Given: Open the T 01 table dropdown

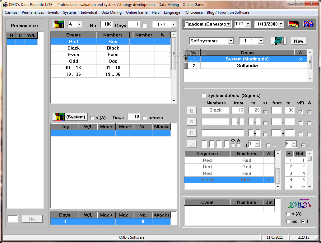Looking at the screenshot, I should pyautogui.click(x=248, y=24).
